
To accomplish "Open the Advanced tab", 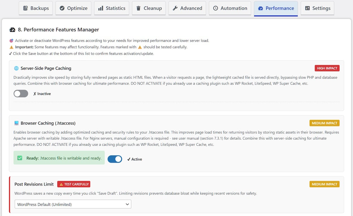I will (x=187, y=8).
